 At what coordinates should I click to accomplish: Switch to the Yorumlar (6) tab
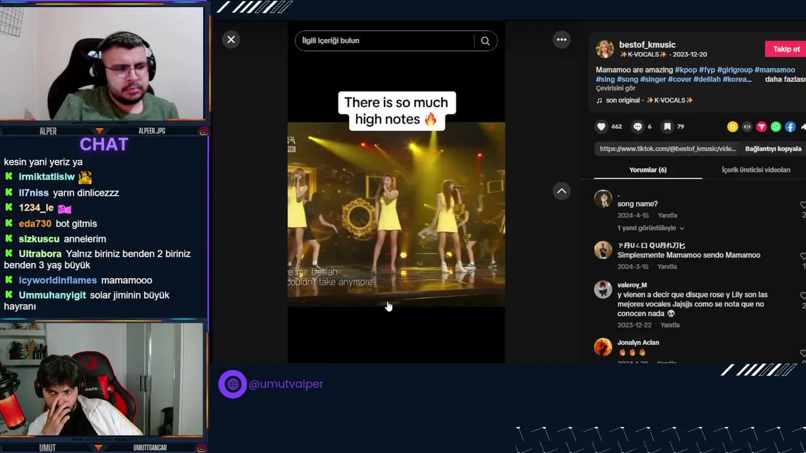648,170
